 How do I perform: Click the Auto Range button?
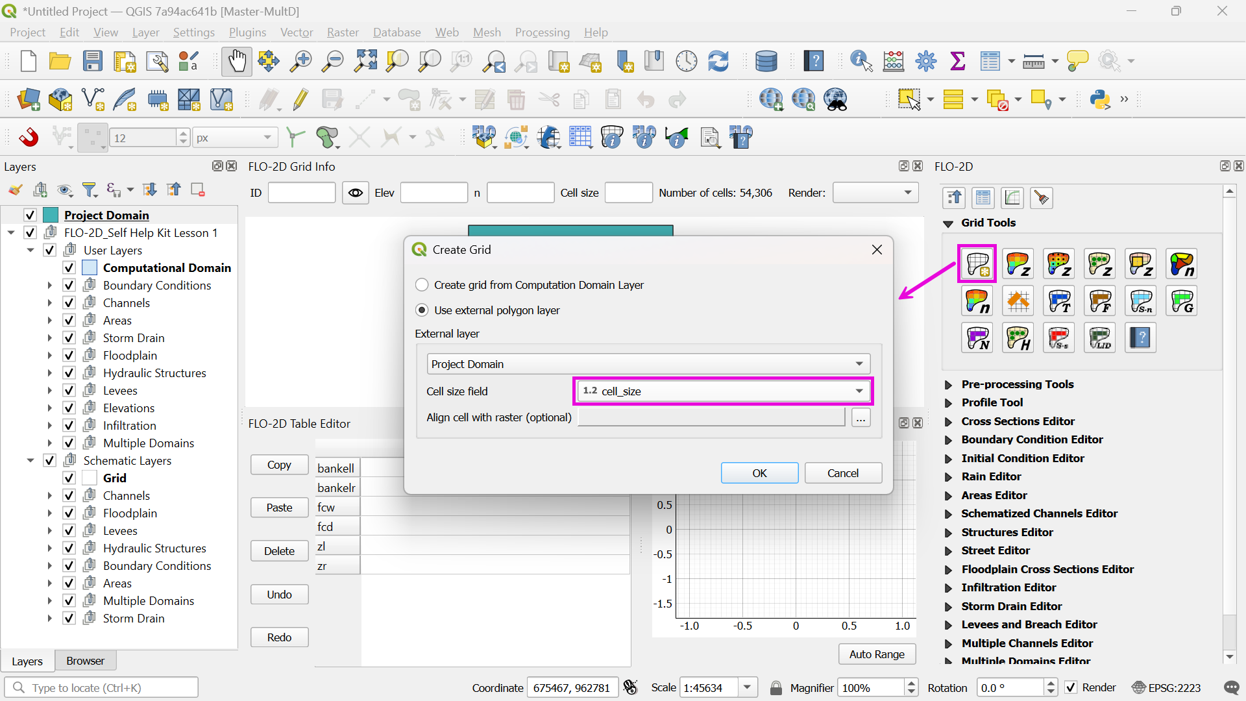[876, 654]
